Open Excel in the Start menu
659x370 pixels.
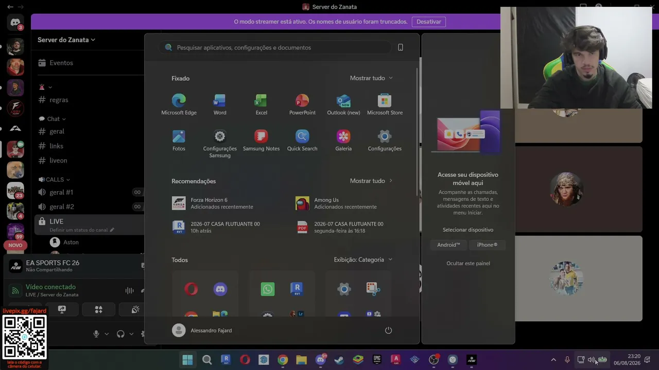pos(261,105)
